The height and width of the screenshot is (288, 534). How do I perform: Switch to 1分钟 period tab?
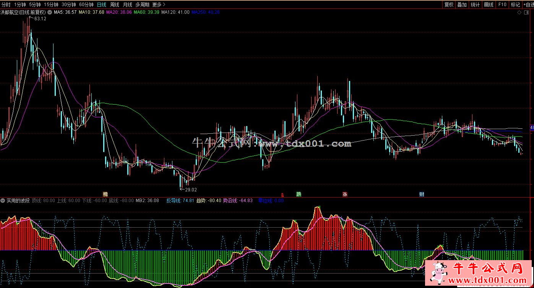coord(20,5)
